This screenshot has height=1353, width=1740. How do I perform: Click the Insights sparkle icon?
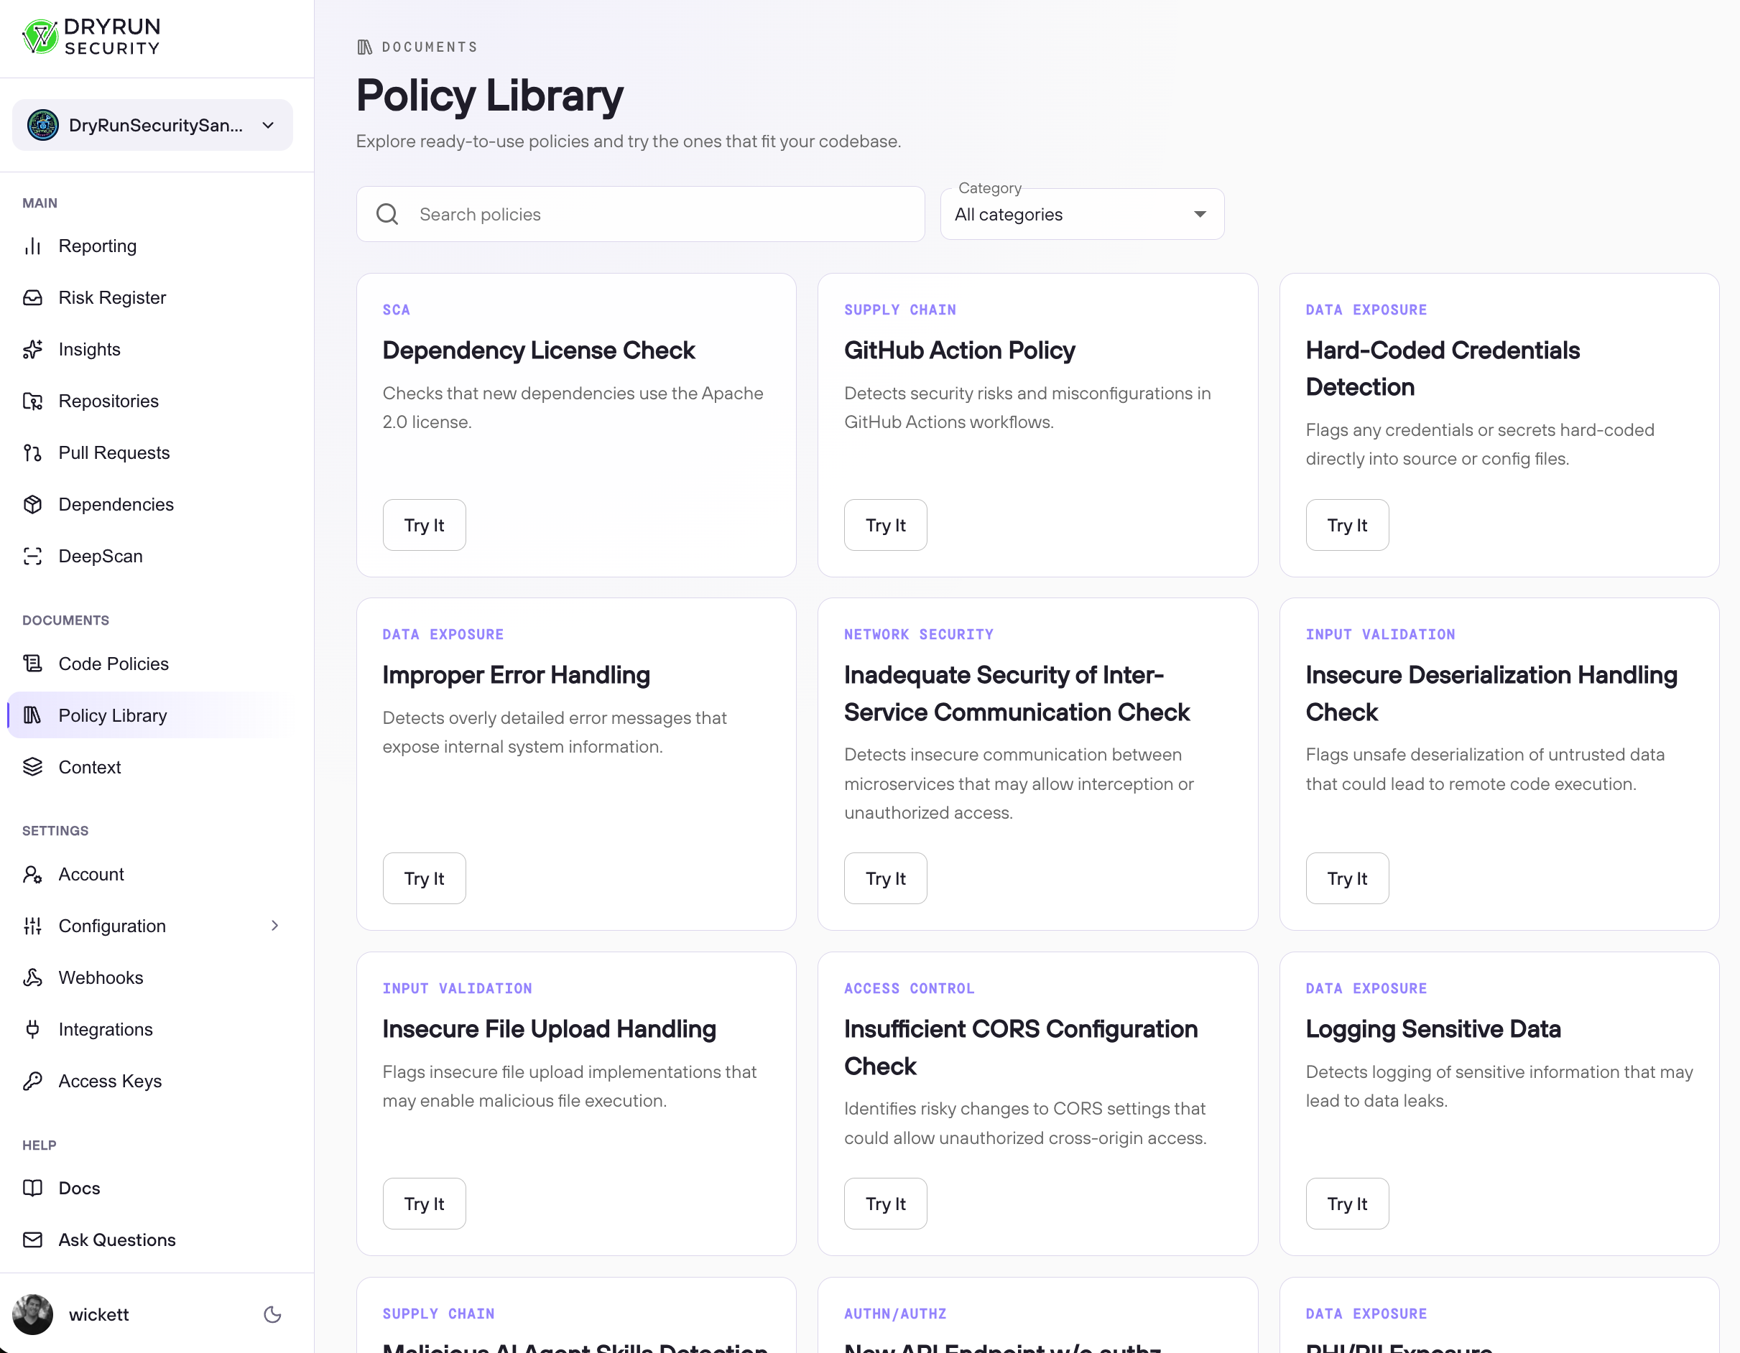click(x=32, y=350)
